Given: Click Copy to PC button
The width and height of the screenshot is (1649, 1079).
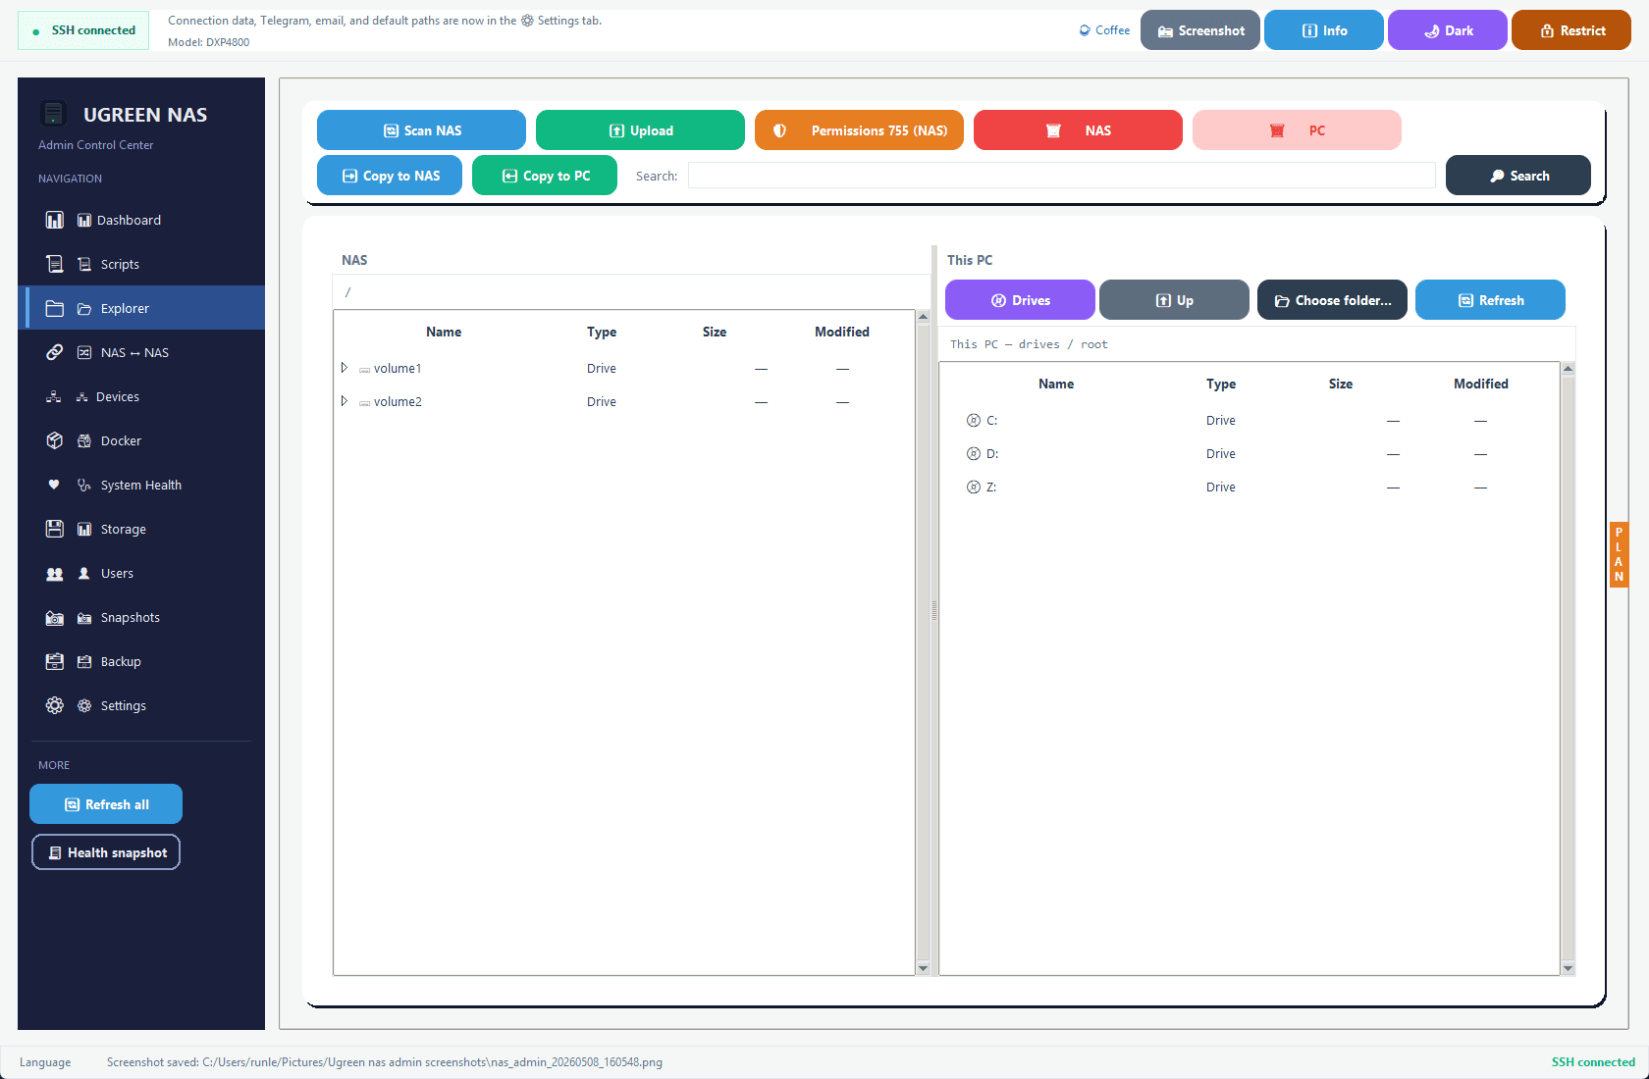Looking at the screenshot, I should (545, 176).
